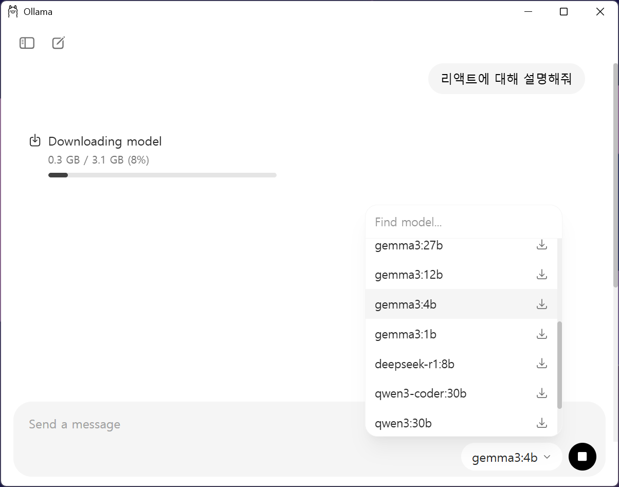Click the Find model search field
Image resolution: width=619 pixels, height=487 pixels.
[x=463, y=222]
